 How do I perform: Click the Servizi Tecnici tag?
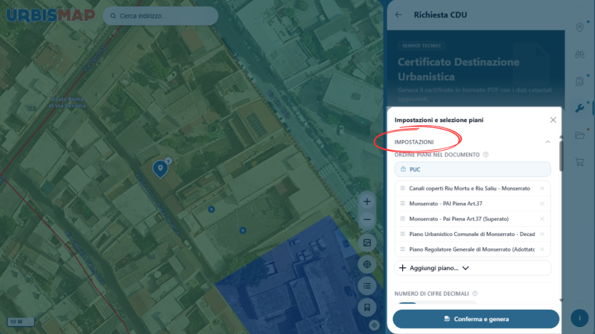click(421, 46)
